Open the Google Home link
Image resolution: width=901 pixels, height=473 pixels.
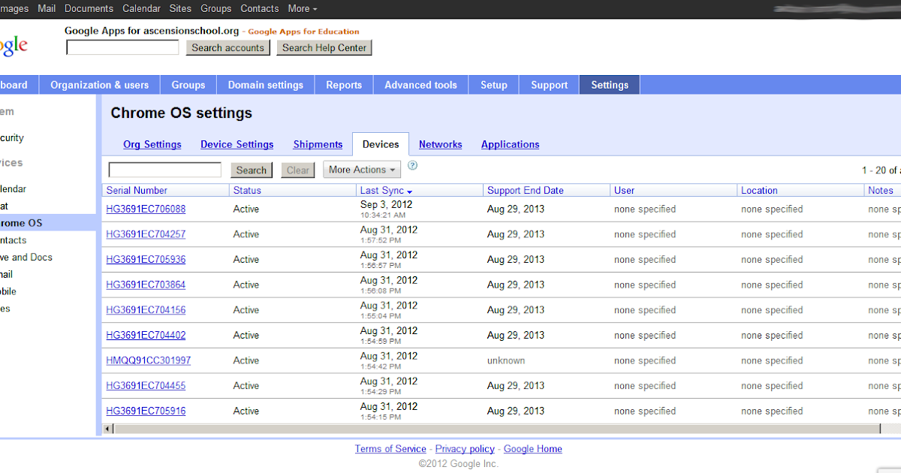[x=533, y=449]
